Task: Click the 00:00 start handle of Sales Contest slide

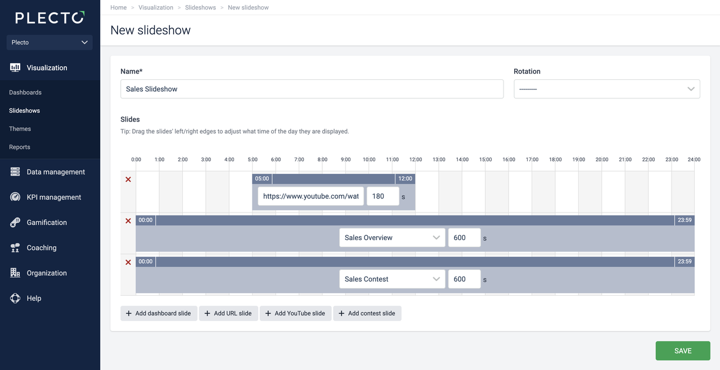Action: click(146, 261)
